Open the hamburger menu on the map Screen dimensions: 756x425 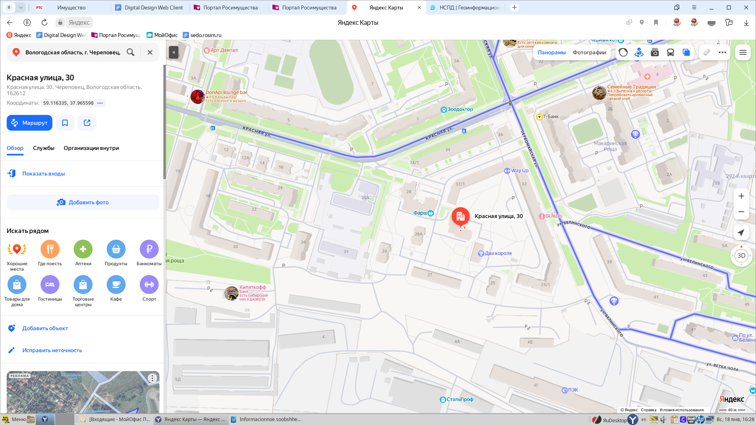pyautogui.click(x=743, y=52)
